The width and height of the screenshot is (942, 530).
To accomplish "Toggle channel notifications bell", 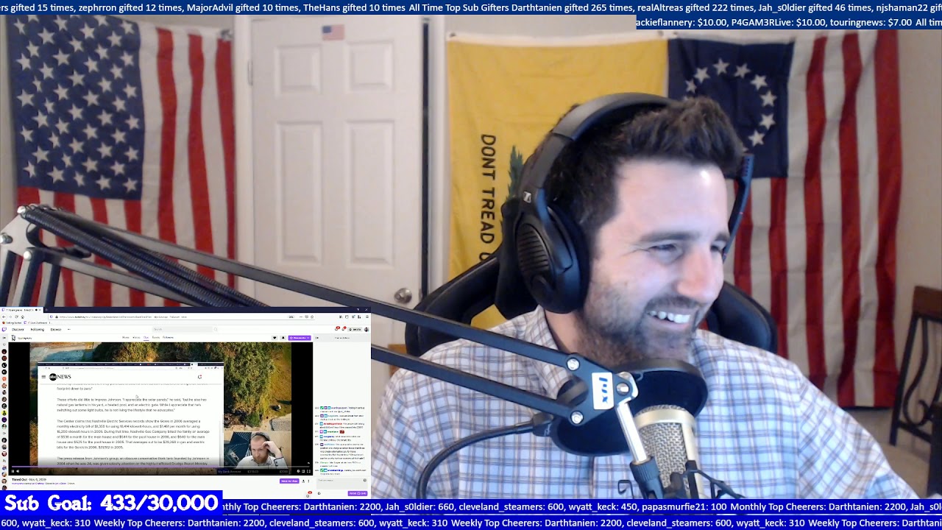I will click(x=283, y=338).
